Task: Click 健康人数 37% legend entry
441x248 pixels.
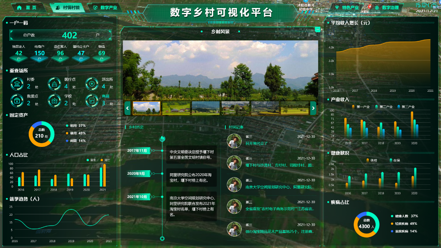Action: click(404, 216)
